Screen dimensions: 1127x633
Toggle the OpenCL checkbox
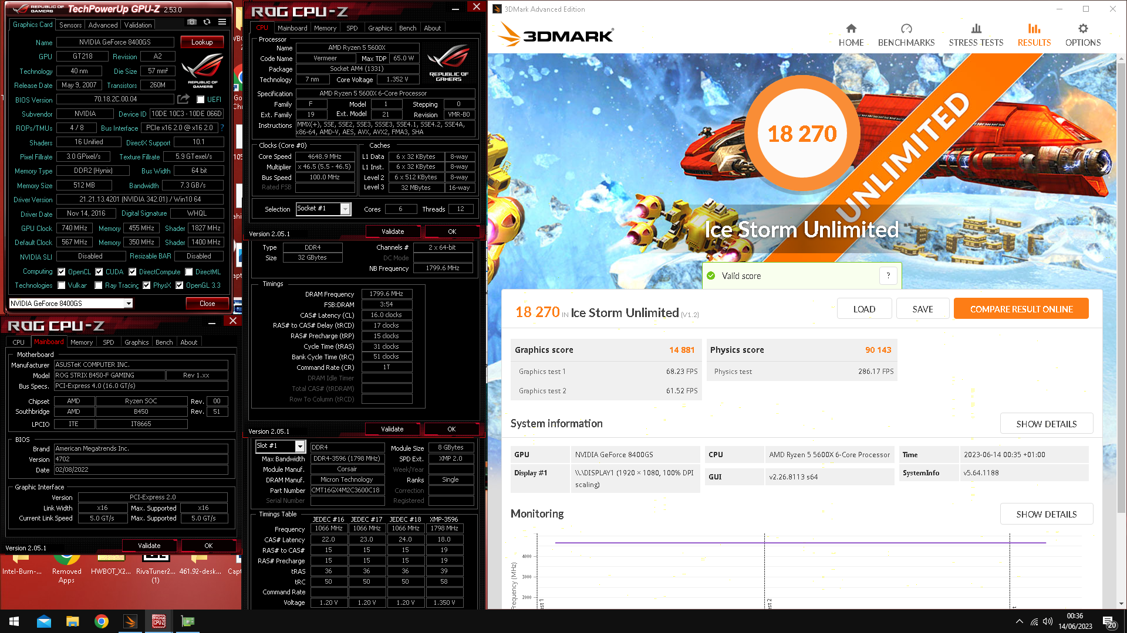[x=62, y=271]
